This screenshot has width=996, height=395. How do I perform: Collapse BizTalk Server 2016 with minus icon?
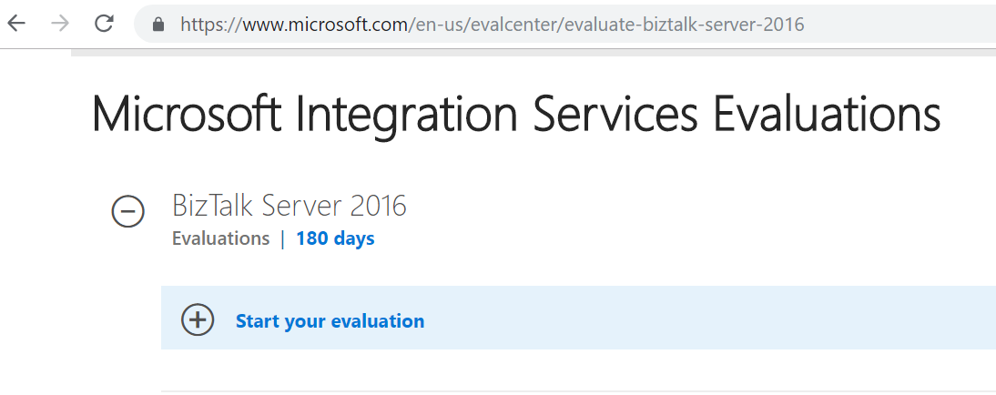(127, 212)
